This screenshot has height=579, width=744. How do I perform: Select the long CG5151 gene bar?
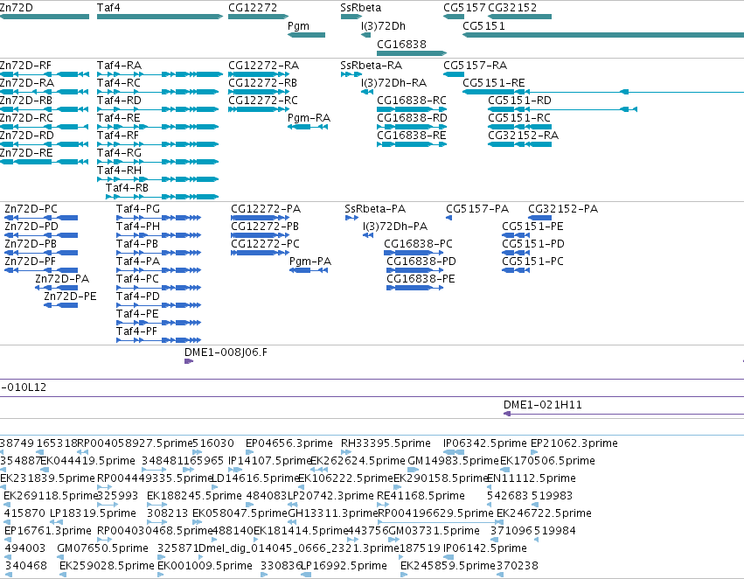(603, 35)
